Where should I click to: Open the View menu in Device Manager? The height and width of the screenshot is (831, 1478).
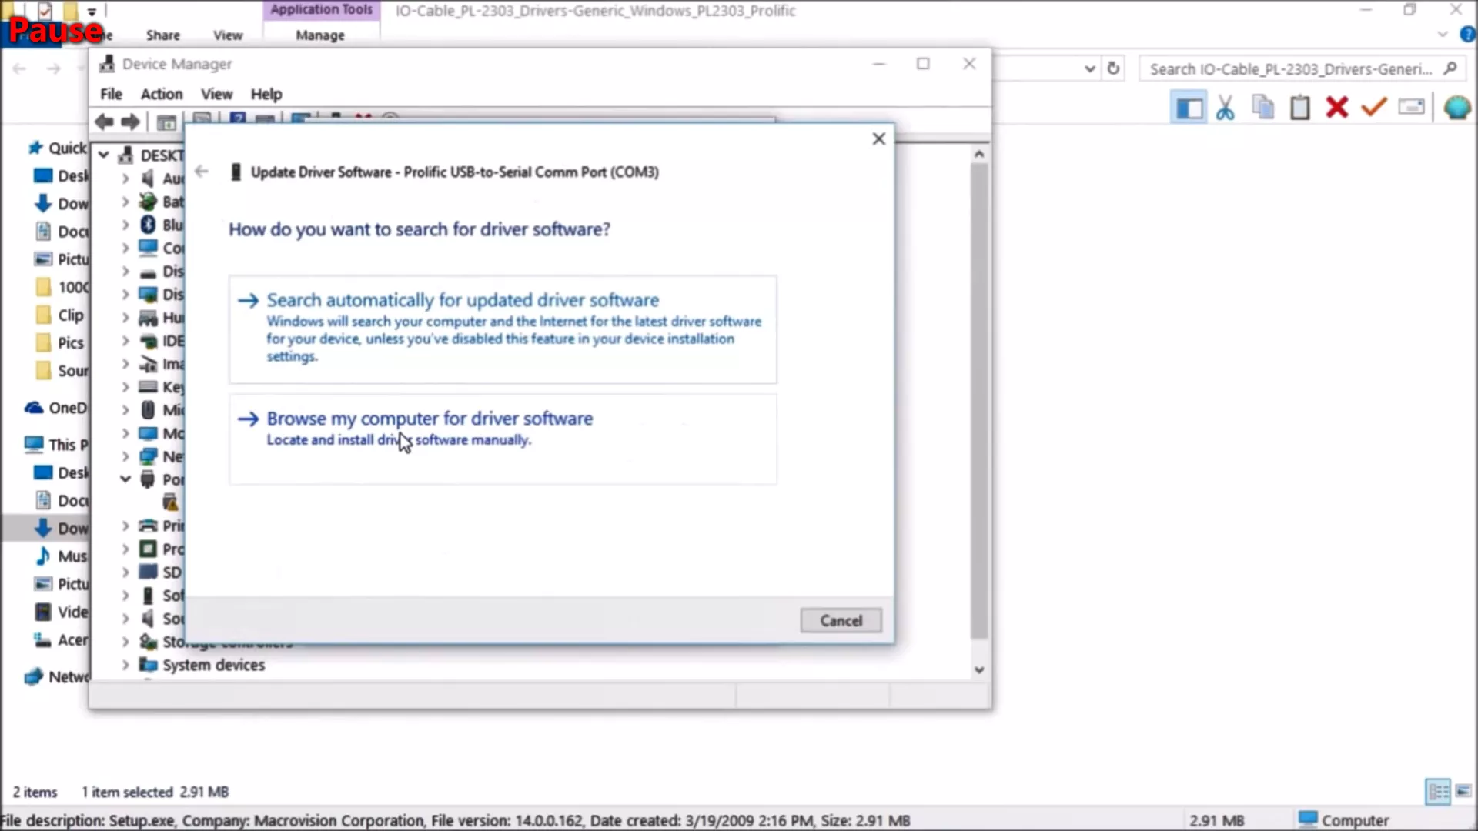(216, 94)
